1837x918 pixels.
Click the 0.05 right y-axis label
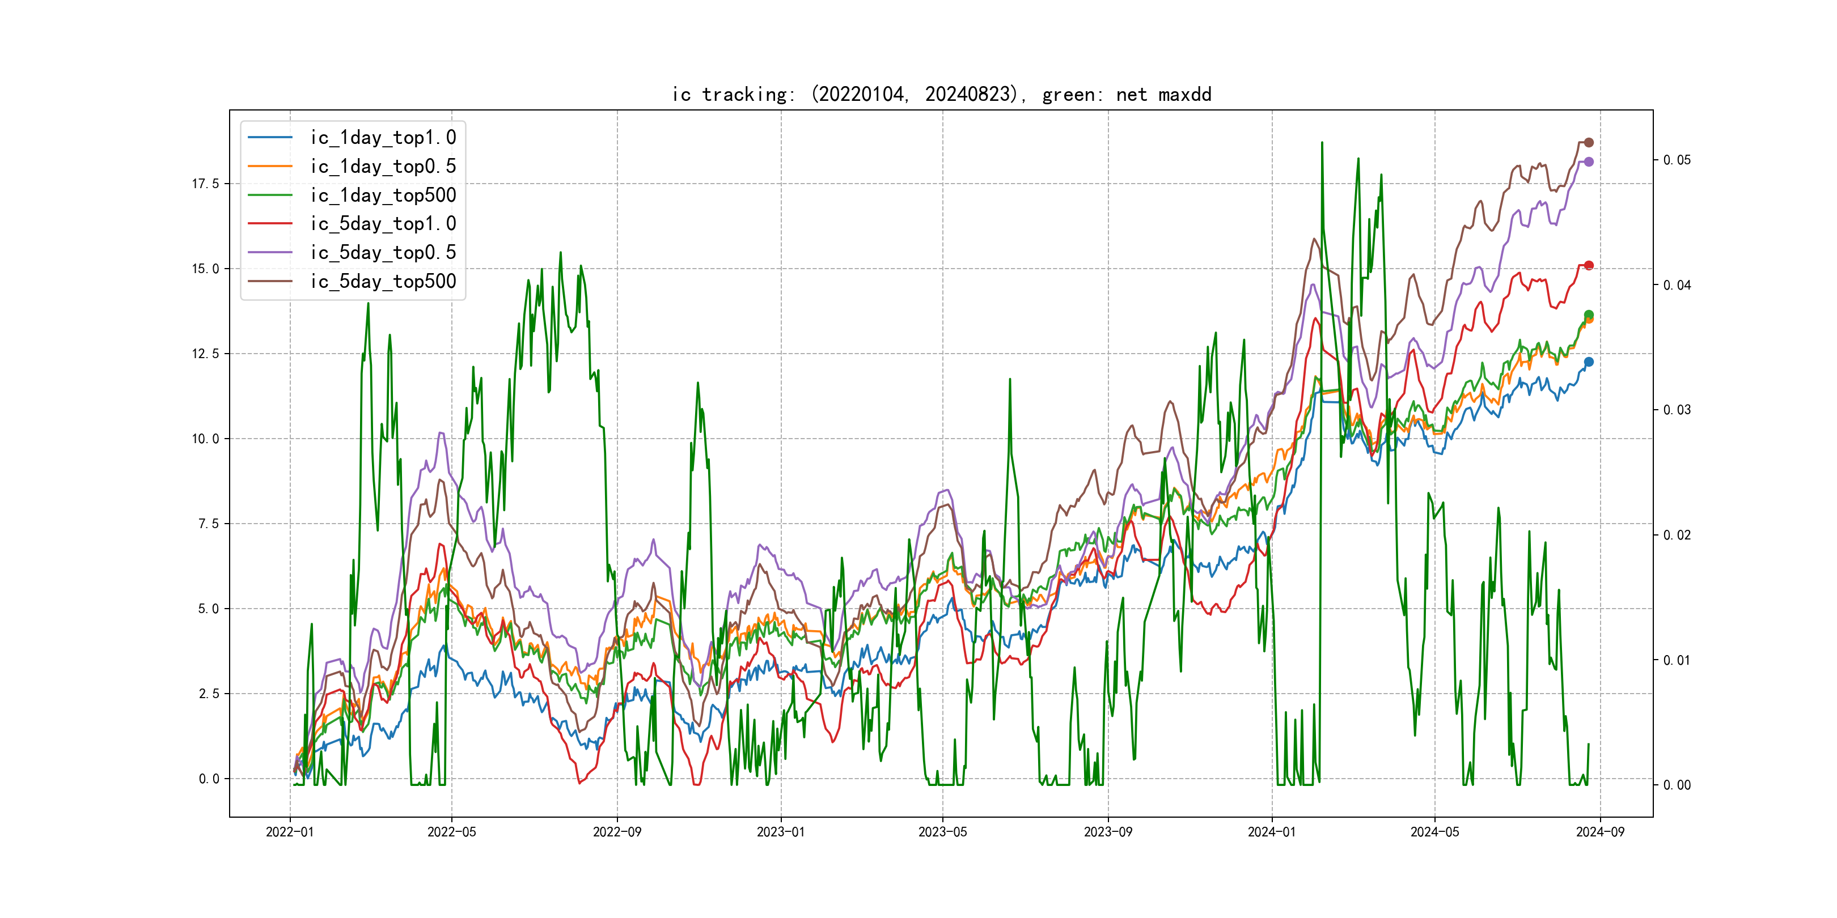tap(1677, 160)
